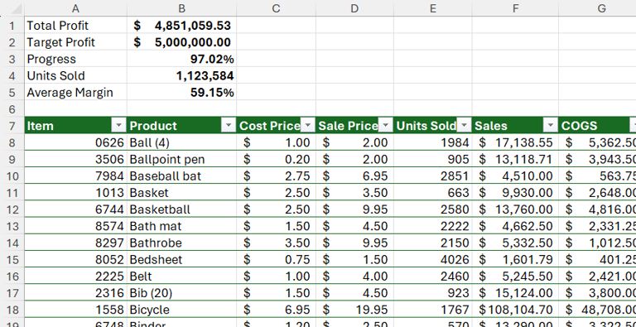Select row 7 header
This screenshot has height=327, width=636.
click(x=12, y=126)
